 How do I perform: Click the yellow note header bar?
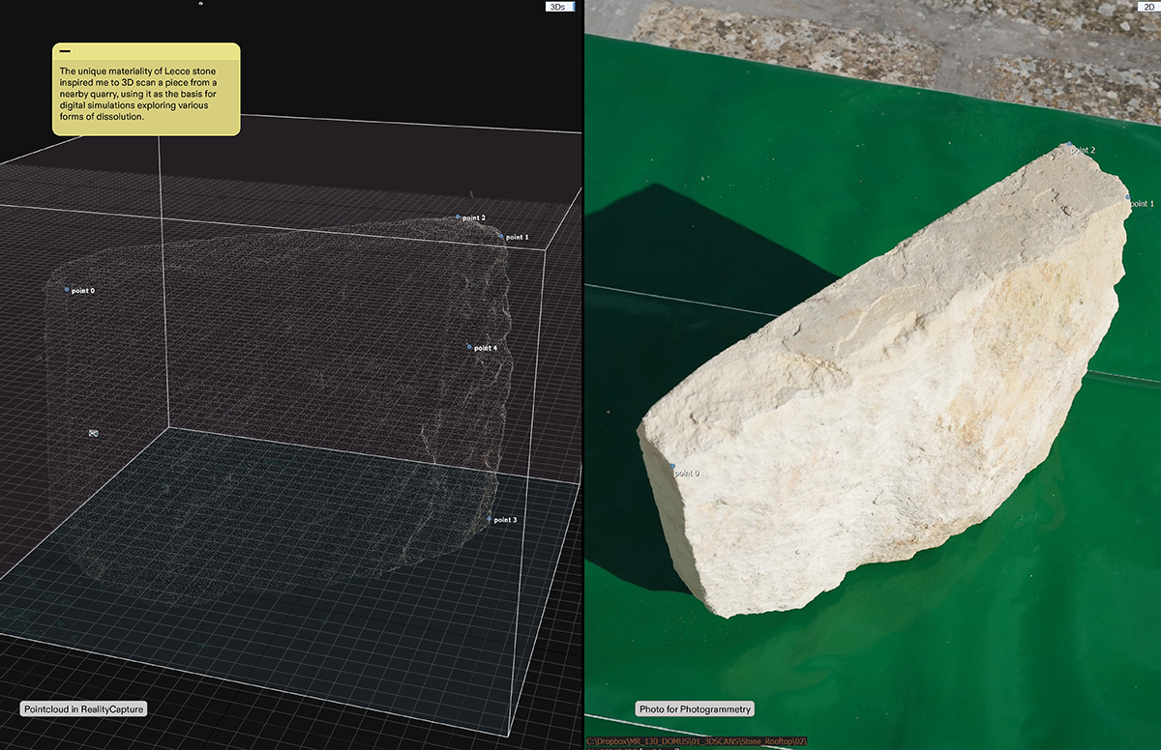pyautogui.click(x=145, y=52)
